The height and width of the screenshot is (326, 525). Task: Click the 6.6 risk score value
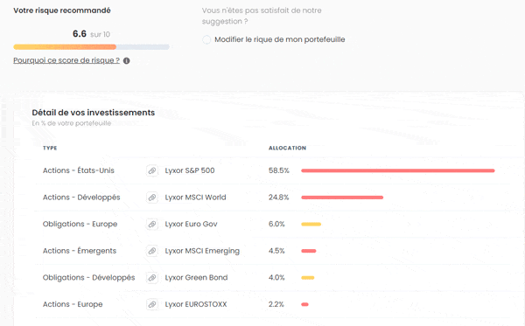(x=80, y=34)
